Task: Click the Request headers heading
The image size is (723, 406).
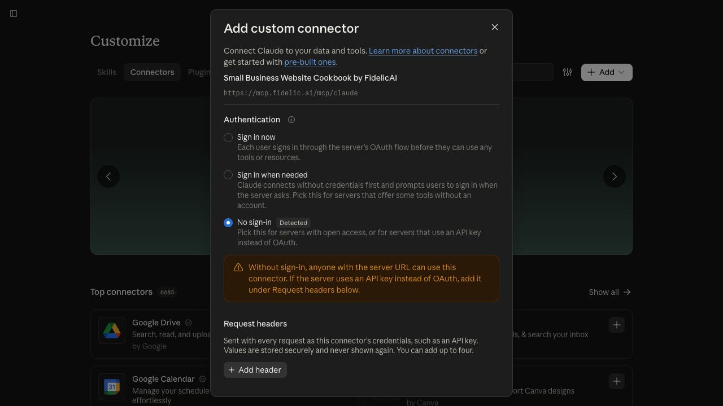Action: 255,324
